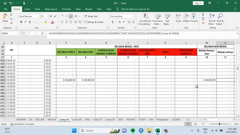Click Insert Function fx icon

[x=42, y=33]
